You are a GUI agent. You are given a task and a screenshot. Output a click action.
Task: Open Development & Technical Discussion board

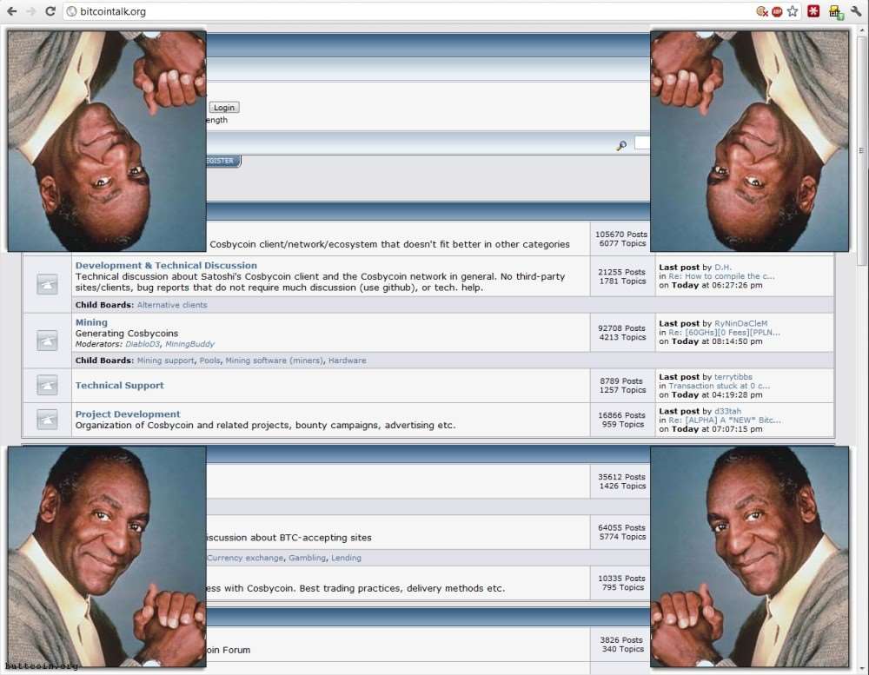pyautogui.click(x=166, y=266)
